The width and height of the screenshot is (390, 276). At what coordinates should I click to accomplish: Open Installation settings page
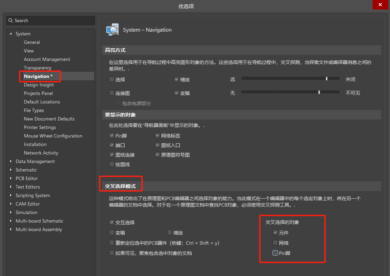coord(35,144)
